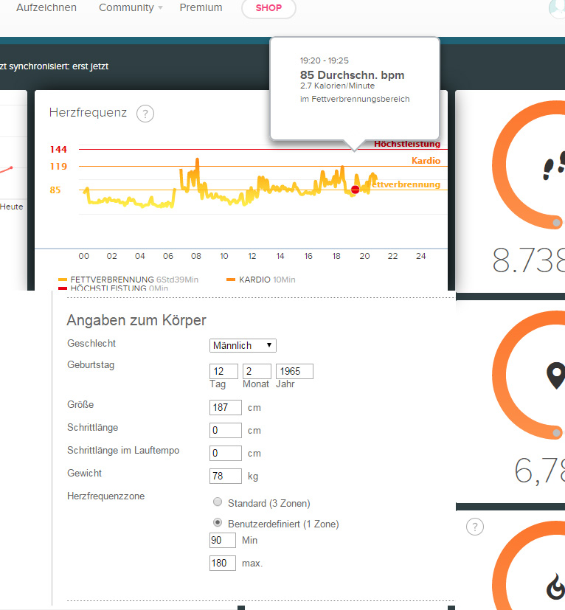Click the 8.738 steps count
This screenshot has width=565, height=610.
pos(529,260)
